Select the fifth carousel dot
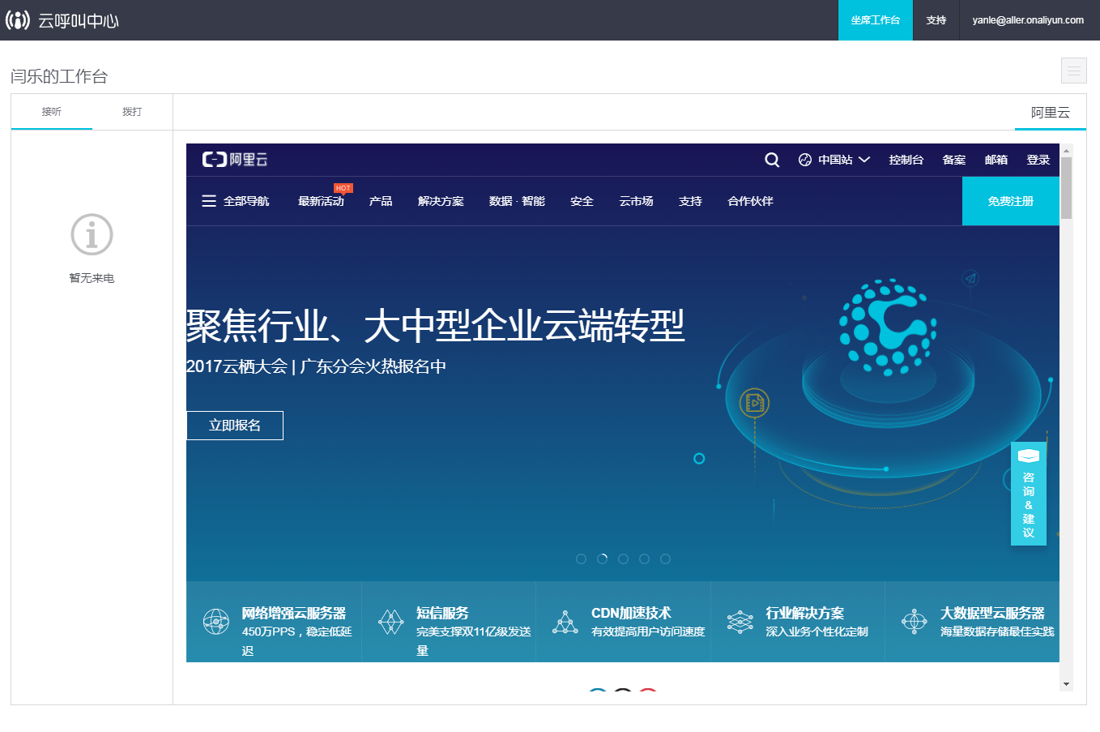Image resolution: width=1100 pixels, height=732 pixels. pos(665,559)
